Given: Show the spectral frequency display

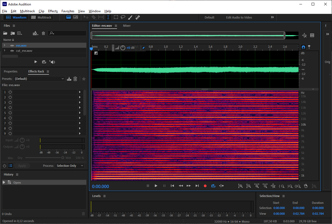Looking at the screenshot, I should [x=69, y=17].
